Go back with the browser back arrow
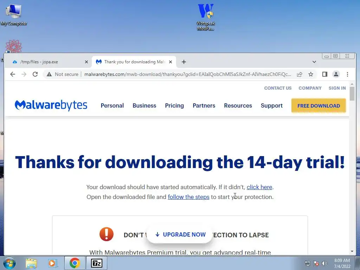 (x=13, y=74)
